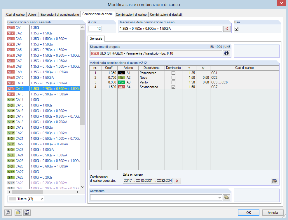Screen dimensions: 288x220
Task: Click Dominante column header
Action: coord(173,68)
